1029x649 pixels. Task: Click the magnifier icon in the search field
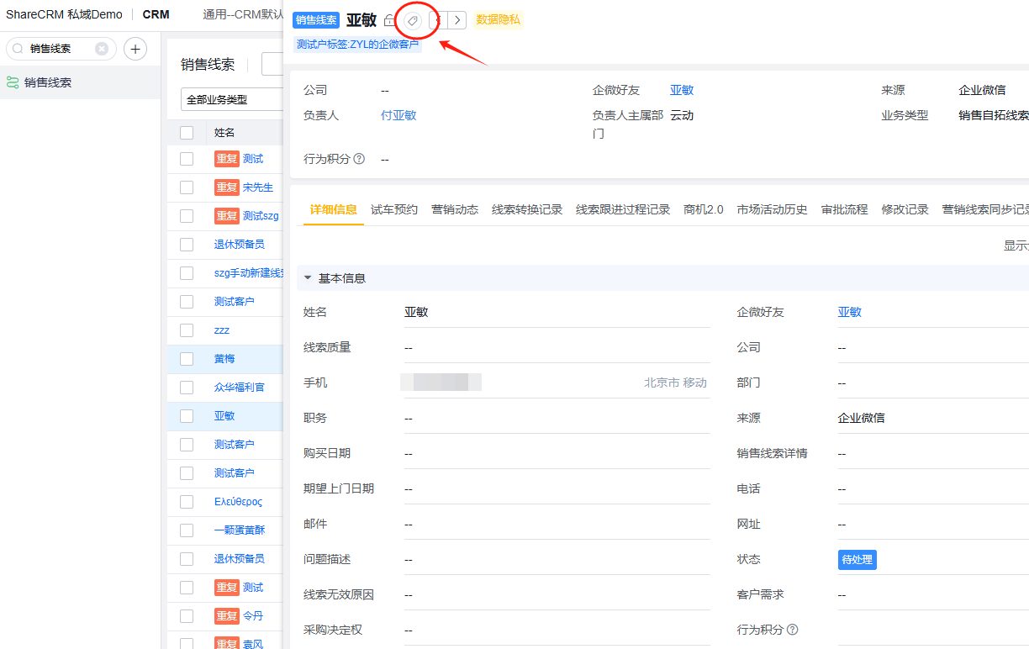click(18, 49)
